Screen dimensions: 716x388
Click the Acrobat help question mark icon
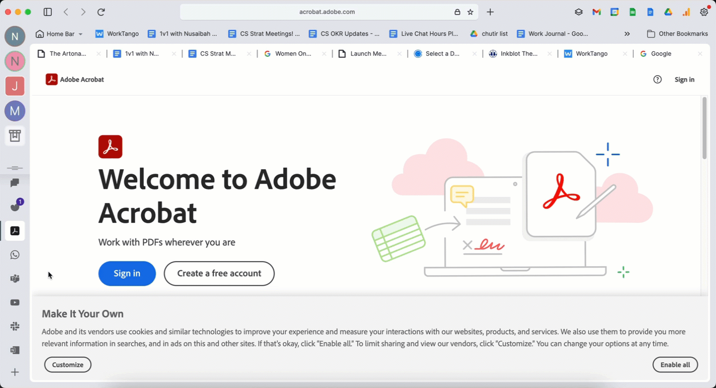click(657, 80)
